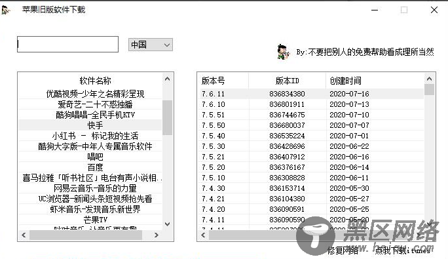The width and height of the screenshot is (448, 259).
Task: Click the 修复网络 link
Action: pyautogui.click(x=343, y=250)
